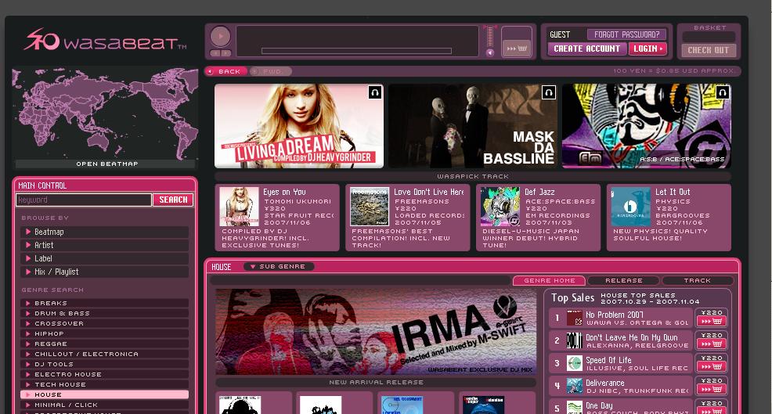Click the player's next track button

(x=225, y=53)
